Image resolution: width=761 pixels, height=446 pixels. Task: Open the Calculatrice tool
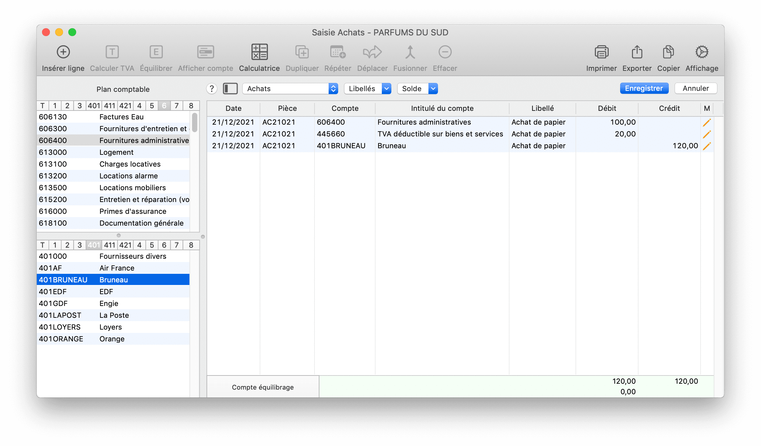coord(259,52)
